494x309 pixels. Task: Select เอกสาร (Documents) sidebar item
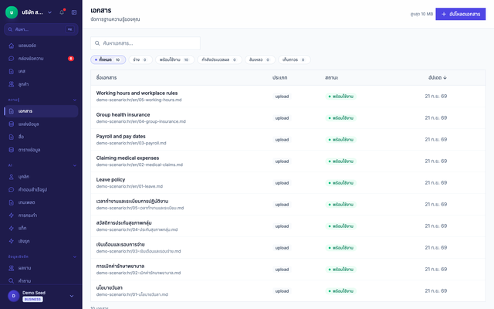[x=41, y=111]
